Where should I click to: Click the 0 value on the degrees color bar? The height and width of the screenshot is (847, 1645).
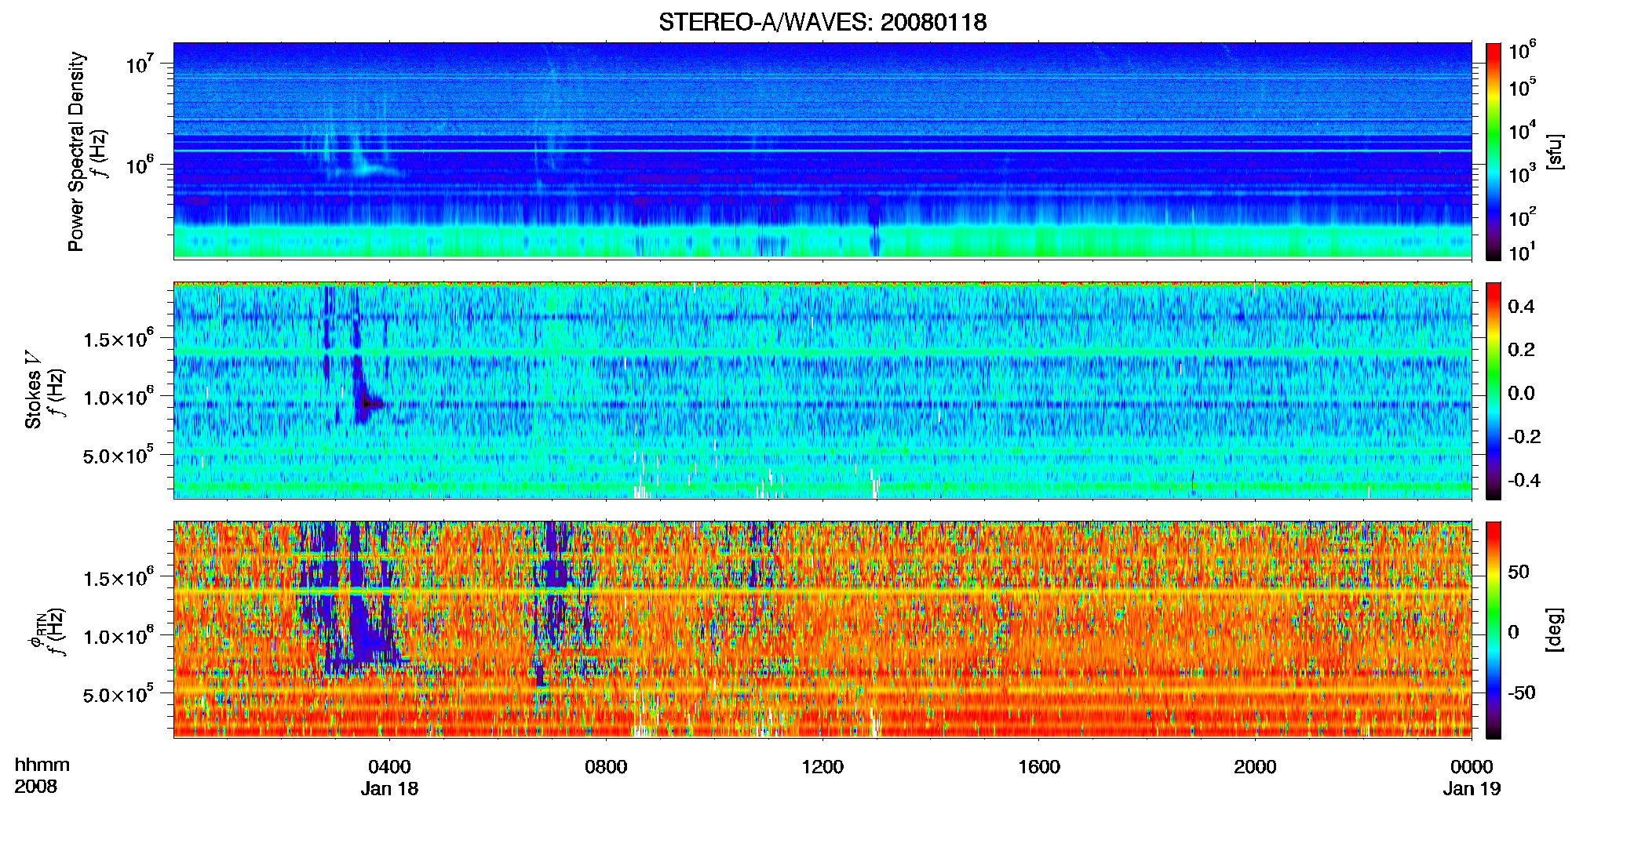pyautogui.click(x=1513, y=632)
